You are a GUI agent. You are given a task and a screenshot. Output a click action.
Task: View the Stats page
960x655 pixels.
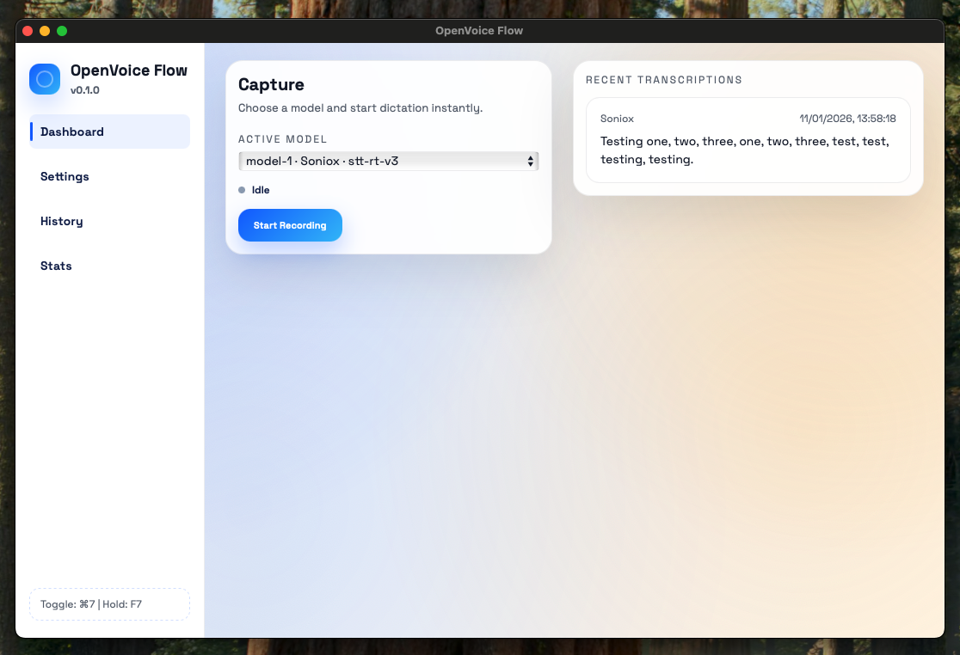pos(109,266)
